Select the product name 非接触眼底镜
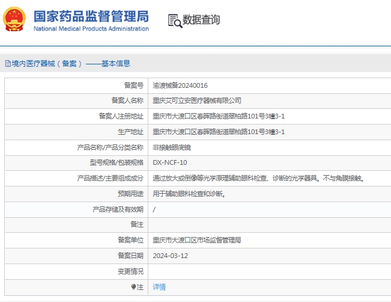Viewport: 391px width, 302px height. tap(172, 147)
